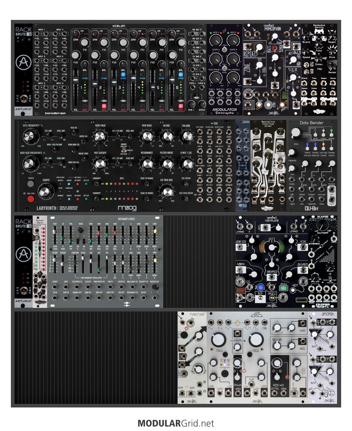Click the Make Noise Function module
The height and width of the screenshot is (431, 352).
coord(192,357)
